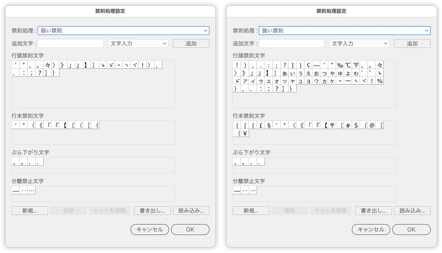Viewport: 442px width, 253px height.
Task: Select — in 弱い禁則 分離禁止文字 list
Action: [16, 190]
